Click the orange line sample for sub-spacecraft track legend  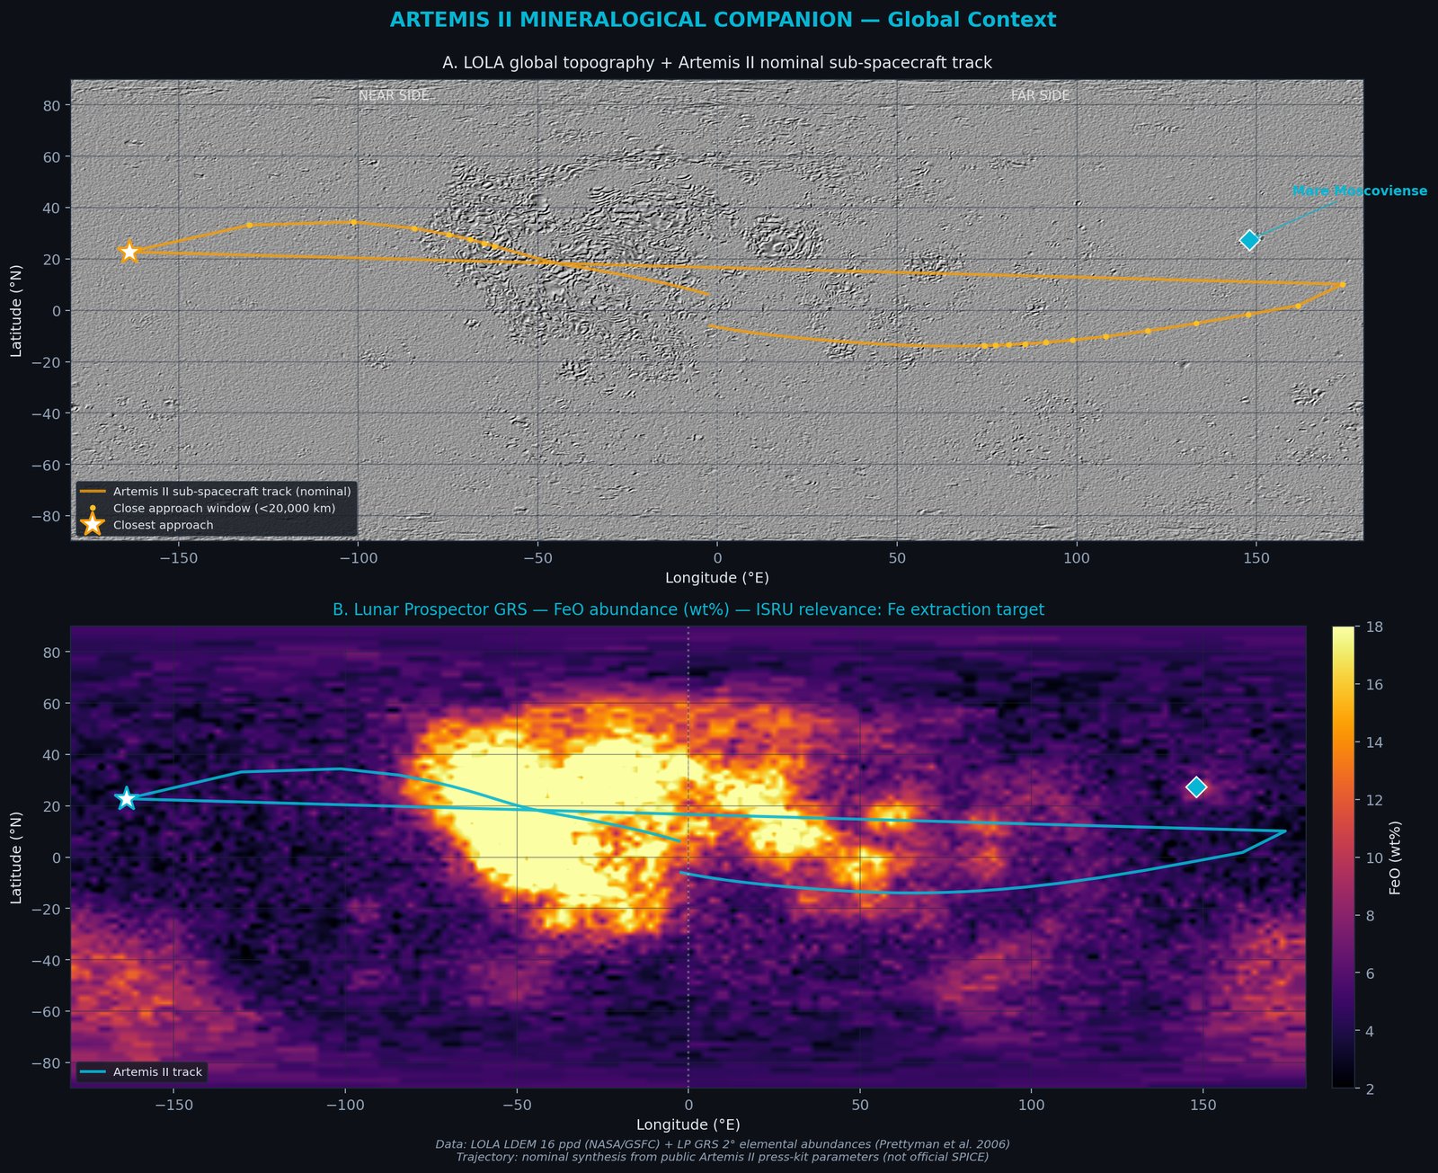coord(93,492)
